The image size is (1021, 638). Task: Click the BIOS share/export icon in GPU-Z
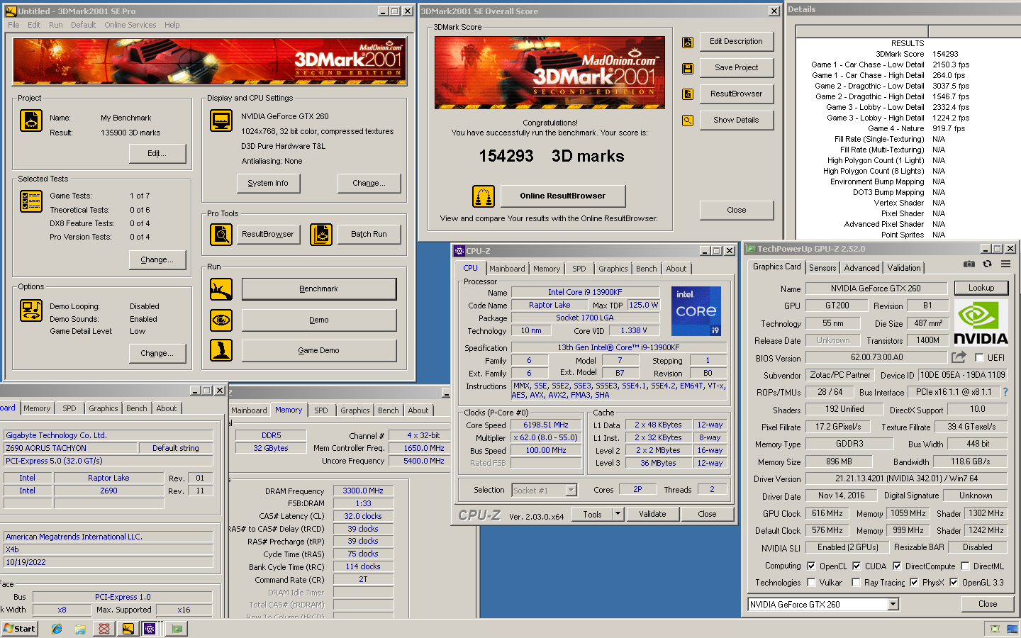tap(959, 357)
